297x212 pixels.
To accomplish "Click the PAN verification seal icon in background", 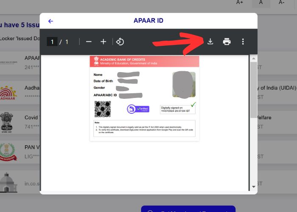I will [x=8, y=152].
